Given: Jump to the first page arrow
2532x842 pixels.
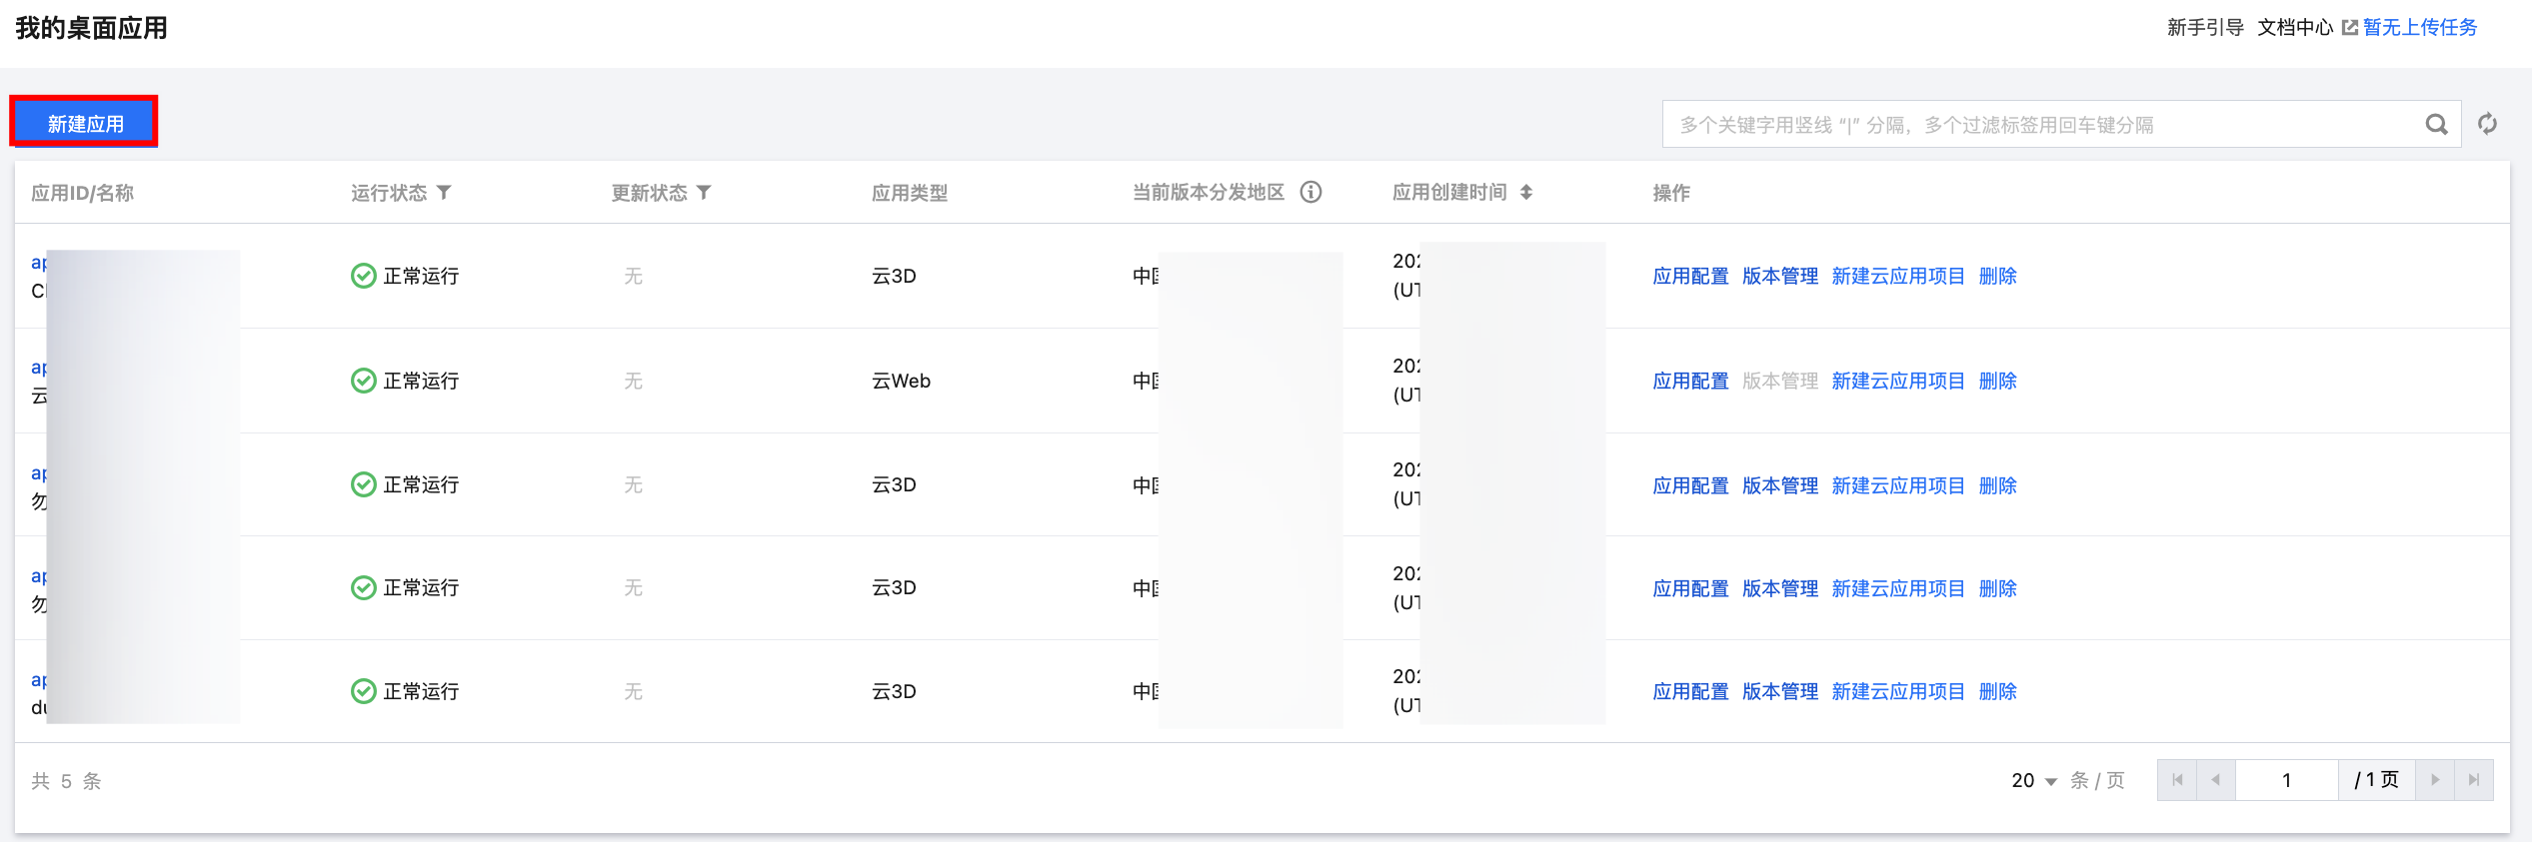Looking at the screenshot, I should click(2177, 780).
